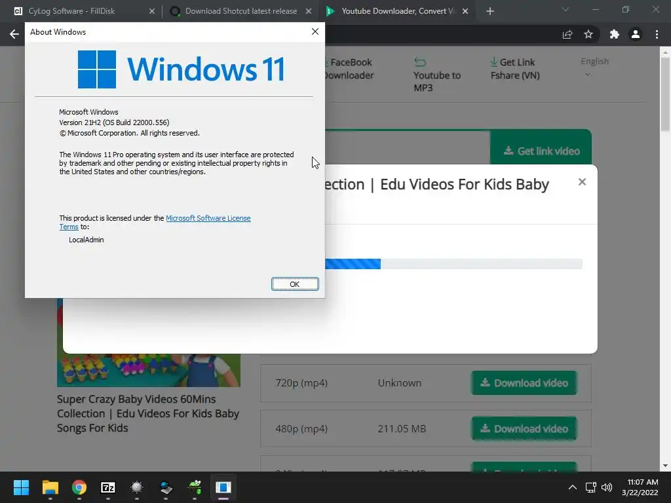The image size is (671, 503).
Task: Go back with browser back arrow
Action: pyautogui.click(x=14, y=34)
